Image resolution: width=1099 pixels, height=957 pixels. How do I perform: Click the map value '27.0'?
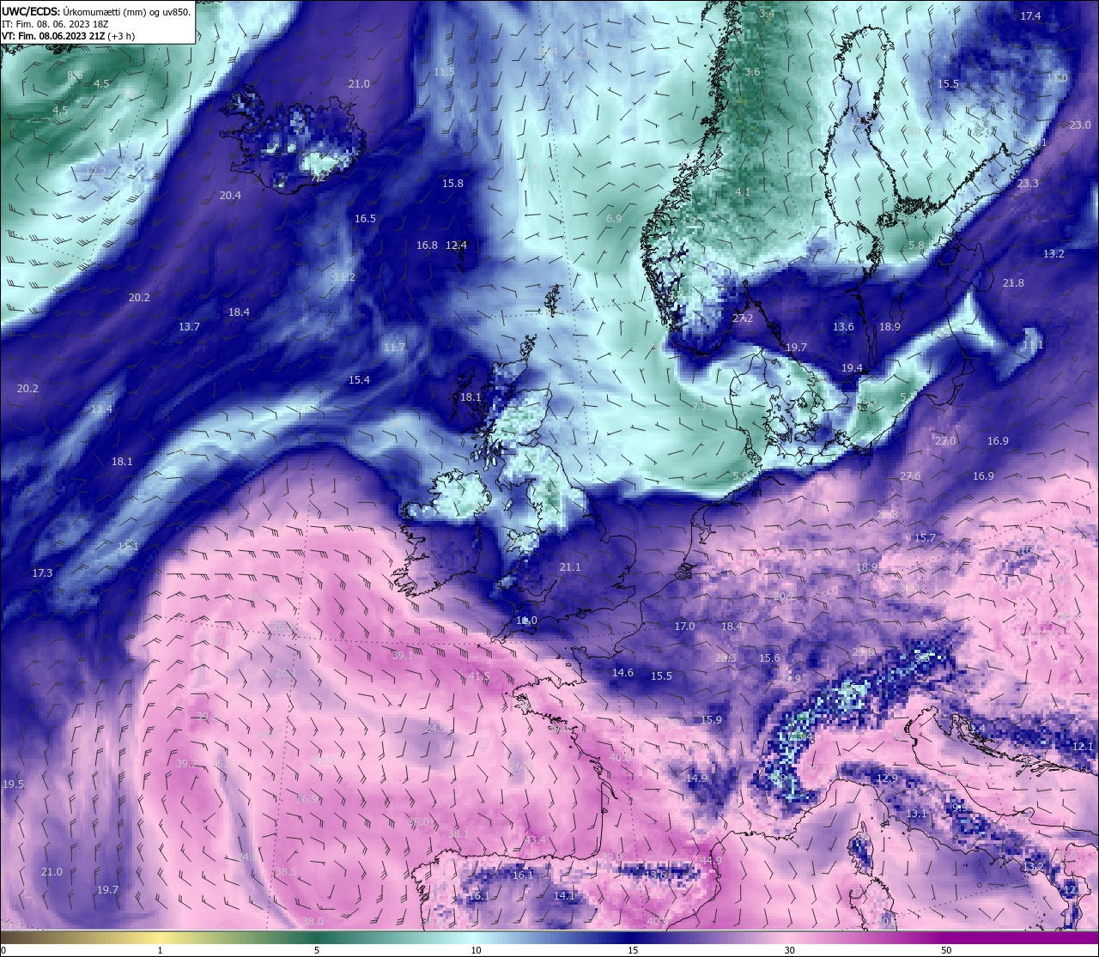[944, 441]
